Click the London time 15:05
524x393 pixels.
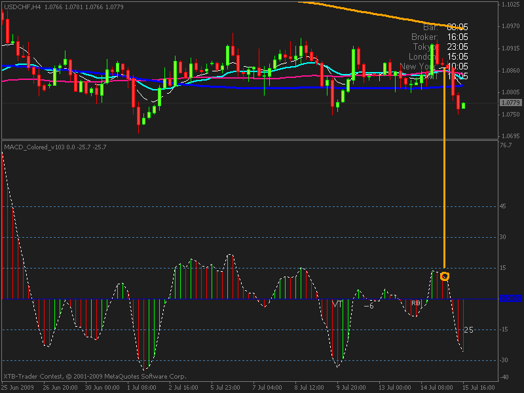(x=457, y=56)
